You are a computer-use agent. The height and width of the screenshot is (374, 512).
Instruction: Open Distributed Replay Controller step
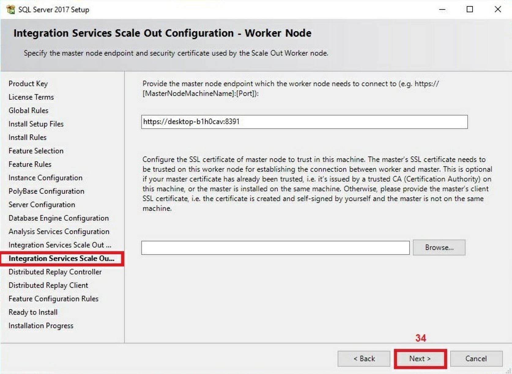(x=55, y=272)
